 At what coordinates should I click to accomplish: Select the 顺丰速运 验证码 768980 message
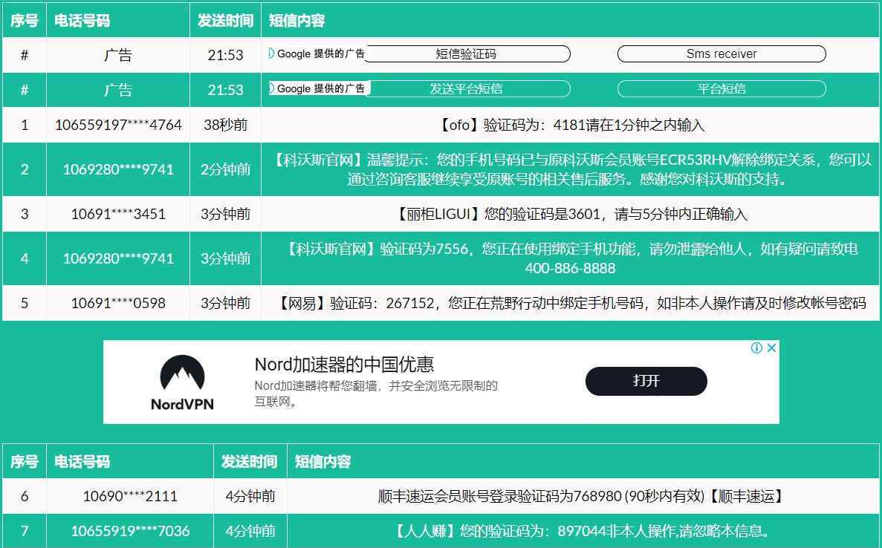pos(580,496)
